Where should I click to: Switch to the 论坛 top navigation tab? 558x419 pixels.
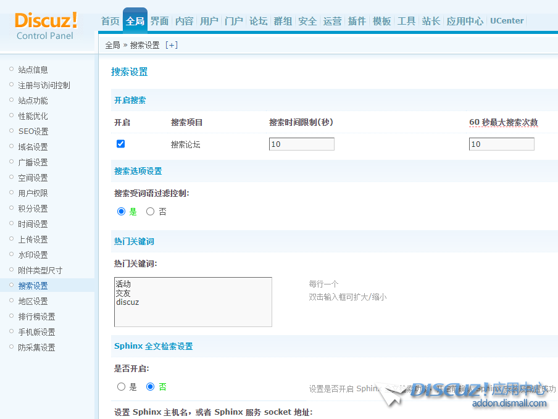point(259,21)
